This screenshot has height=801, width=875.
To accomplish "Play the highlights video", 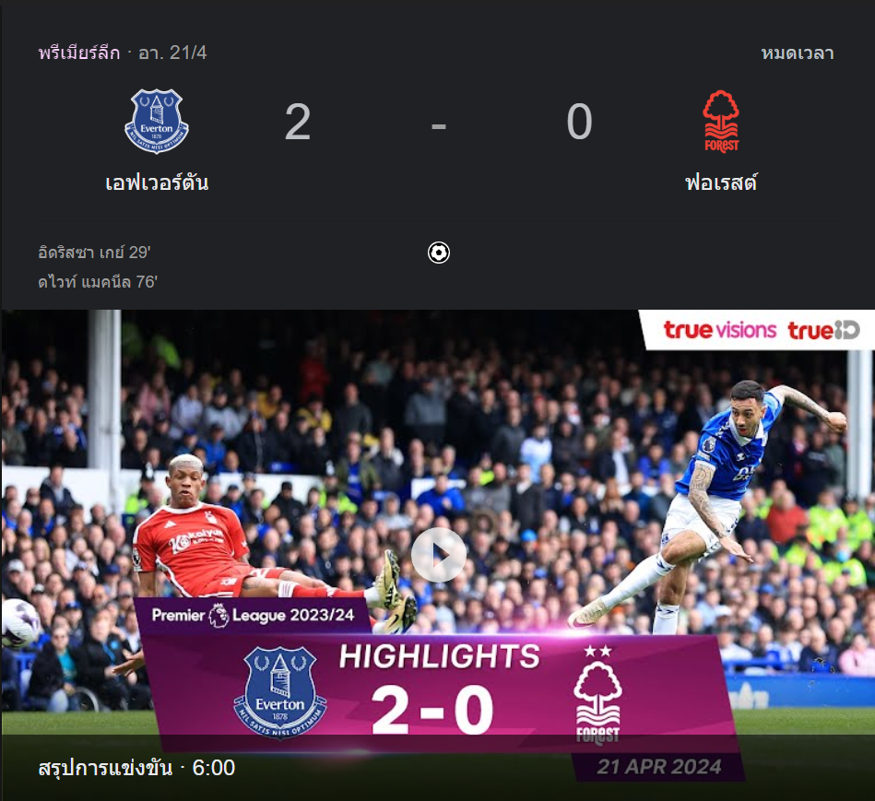I will (x=439, y=555).
